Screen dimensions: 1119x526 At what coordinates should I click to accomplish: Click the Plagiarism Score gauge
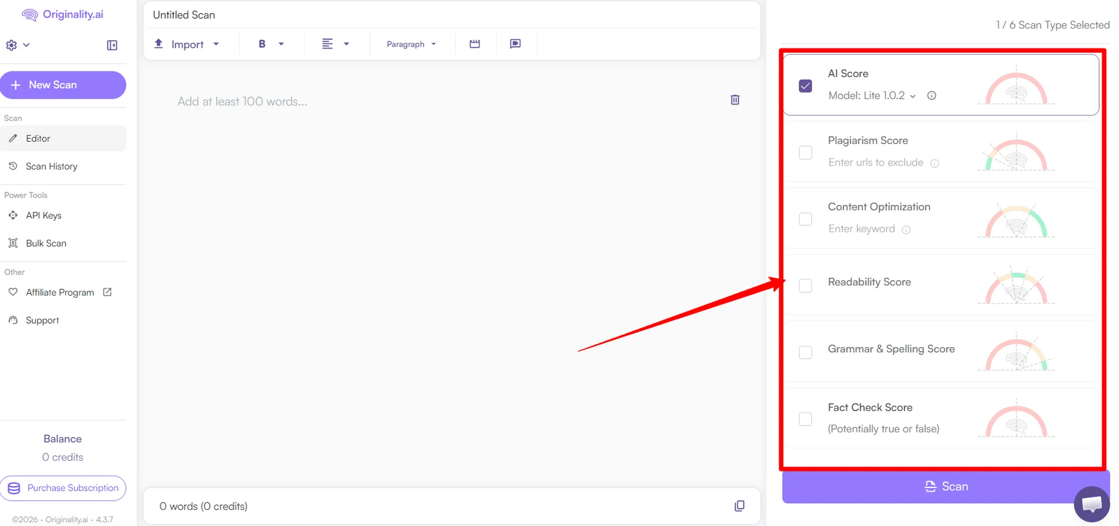coord(1016,153)
